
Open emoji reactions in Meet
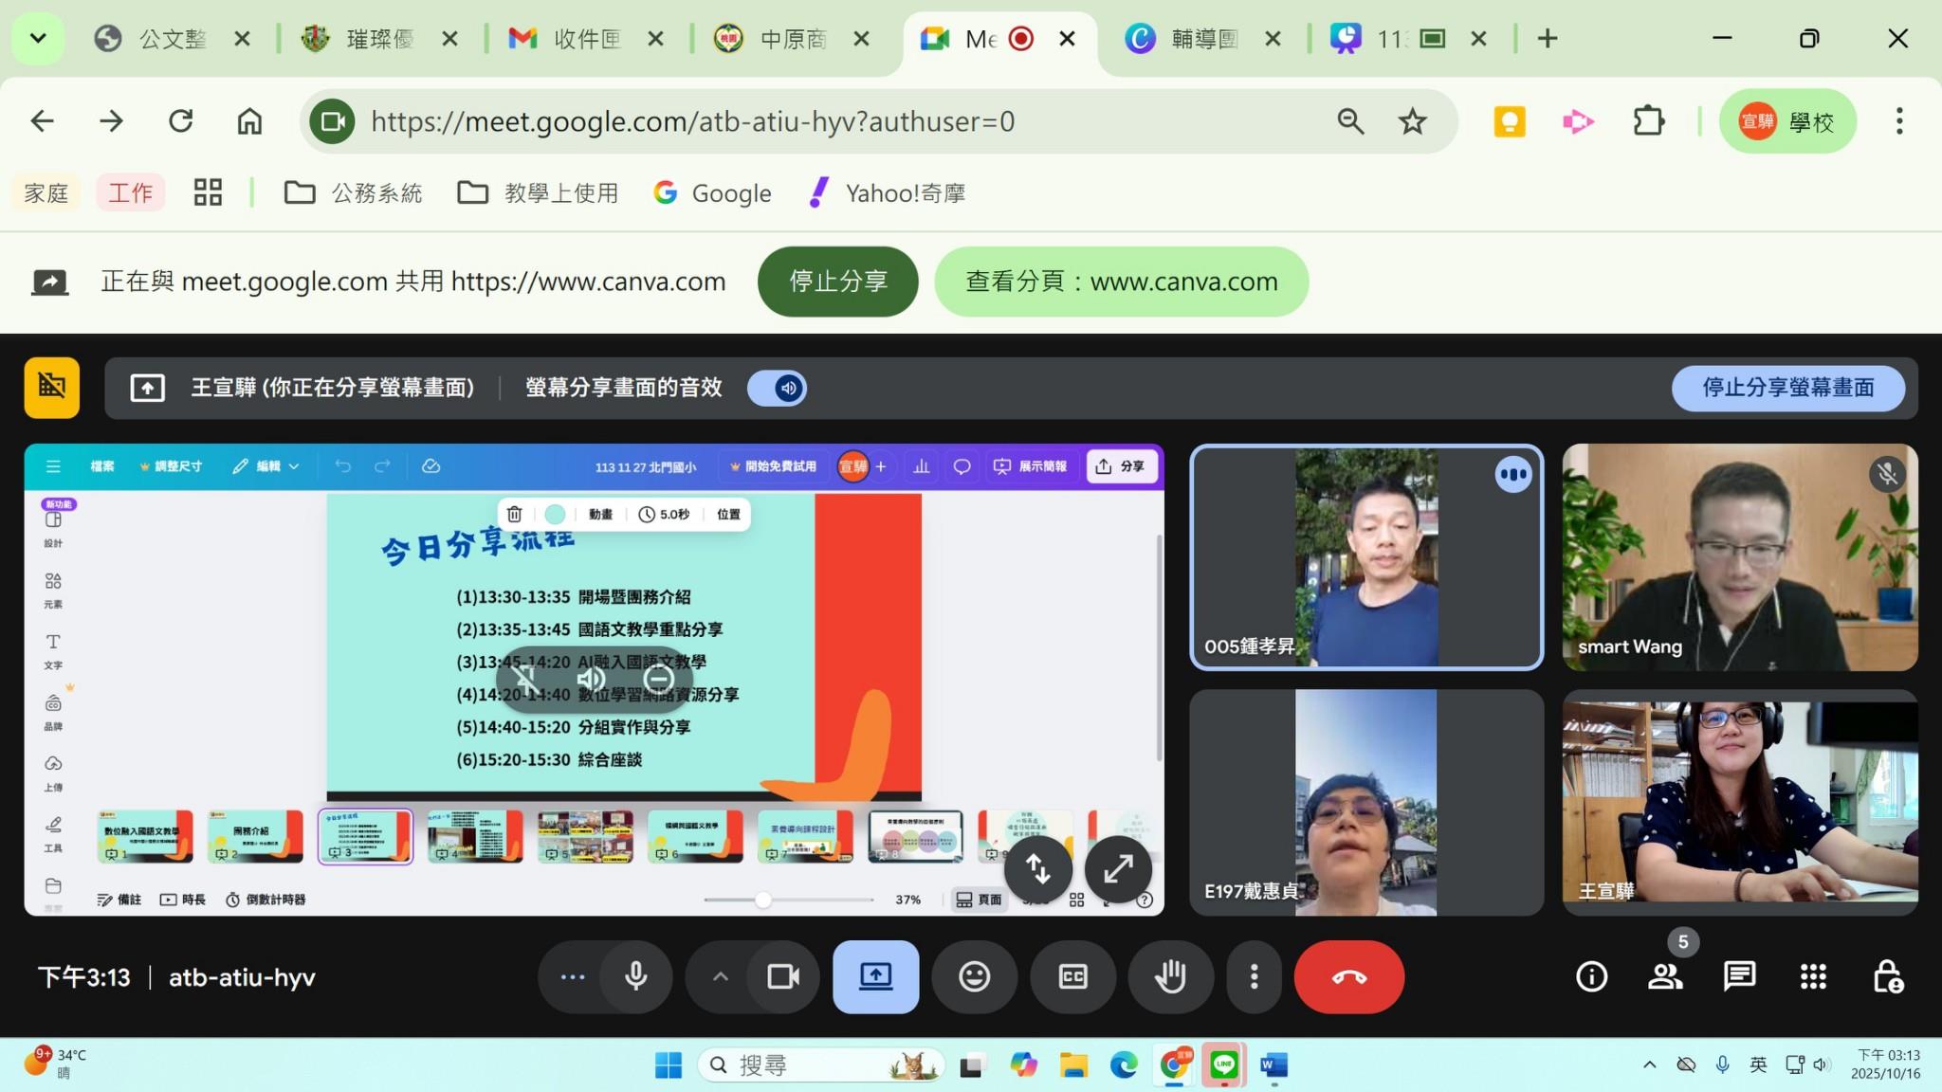pos(975,976)
